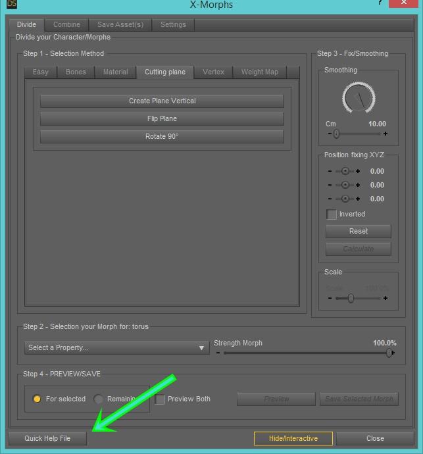Choose the Bones selection method tab
The height and width of the screenshot is (454, 423).
click(x=76, y=72)
